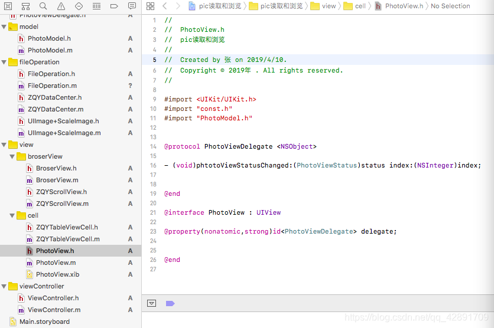Click PhotoView.h in the jump bar
The width and height of the screenshot is (494, 328).
tap(399, 6)
